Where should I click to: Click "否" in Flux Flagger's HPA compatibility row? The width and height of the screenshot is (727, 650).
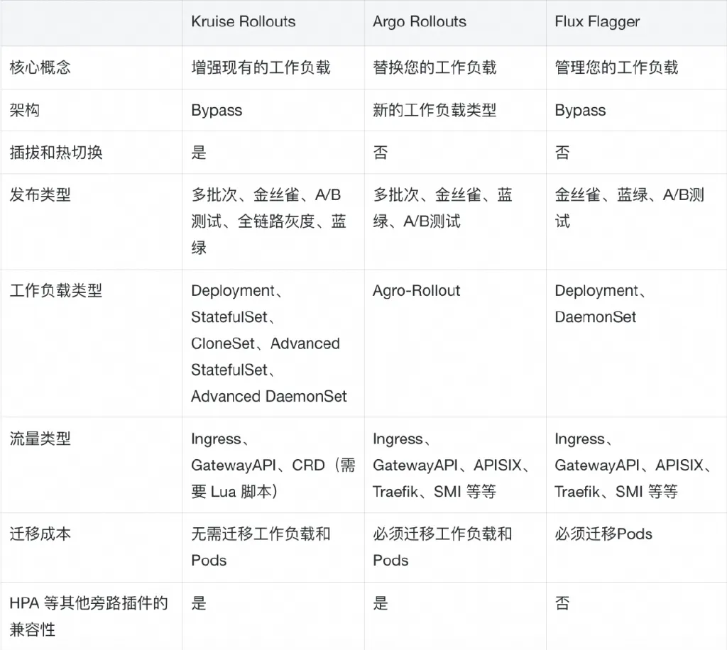[562, 603]
